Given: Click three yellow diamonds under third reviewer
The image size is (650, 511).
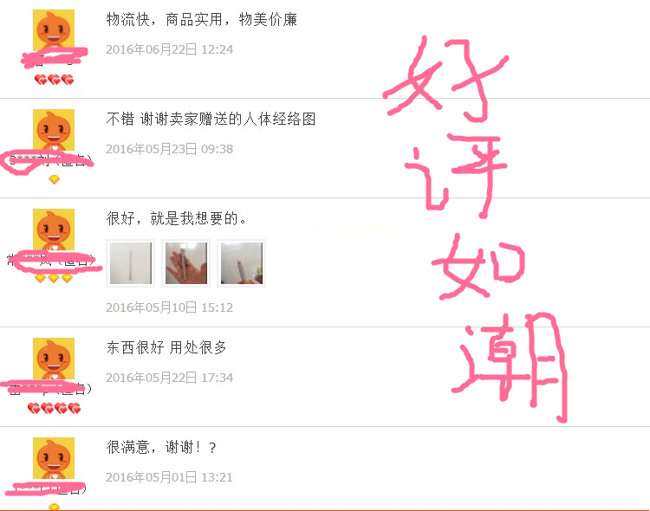Looking at the screenshot, I should point(54,279).
